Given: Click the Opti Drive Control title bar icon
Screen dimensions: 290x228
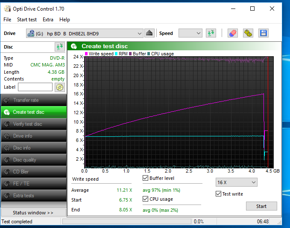Looking at the screenshot, I should (x=7, y=9).
